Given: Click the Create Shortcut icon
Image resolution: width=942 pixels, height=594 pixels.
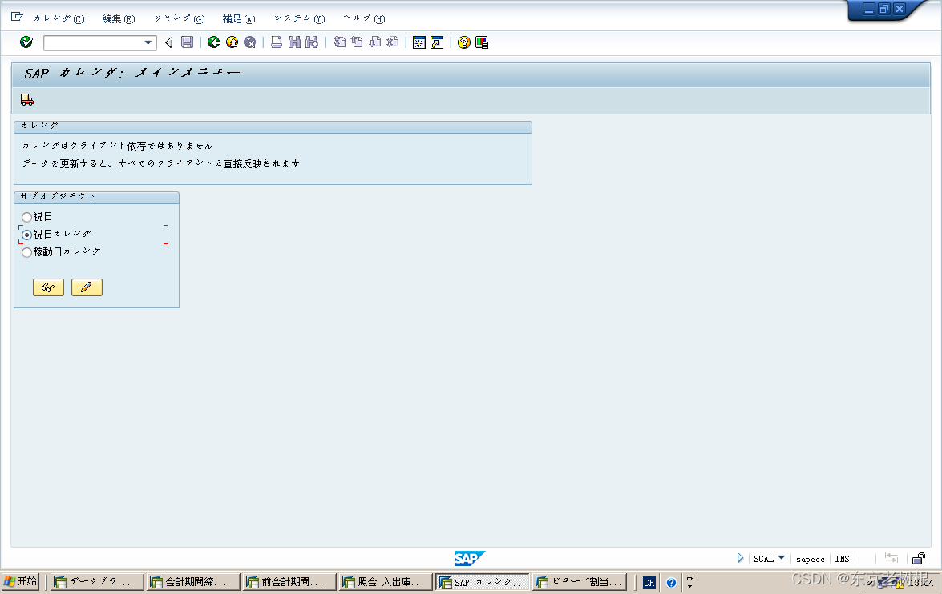Looking at the screenshot, I should (x=437, y=42).
